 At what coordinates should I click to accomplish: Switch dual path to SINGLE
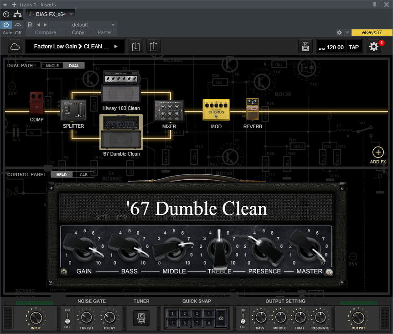(x=52, y=66)
